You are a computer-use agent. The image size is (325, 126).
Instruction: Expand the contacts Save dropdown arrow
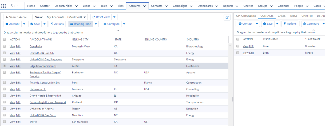pos(278,24)
